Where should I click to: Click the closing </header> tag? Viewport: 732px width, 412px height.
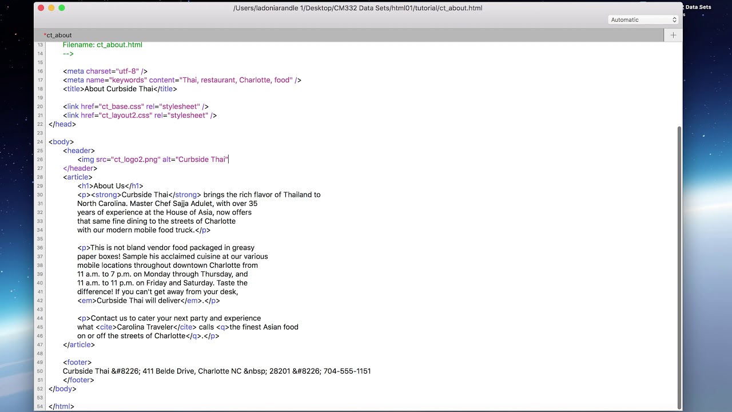(80, 168)
